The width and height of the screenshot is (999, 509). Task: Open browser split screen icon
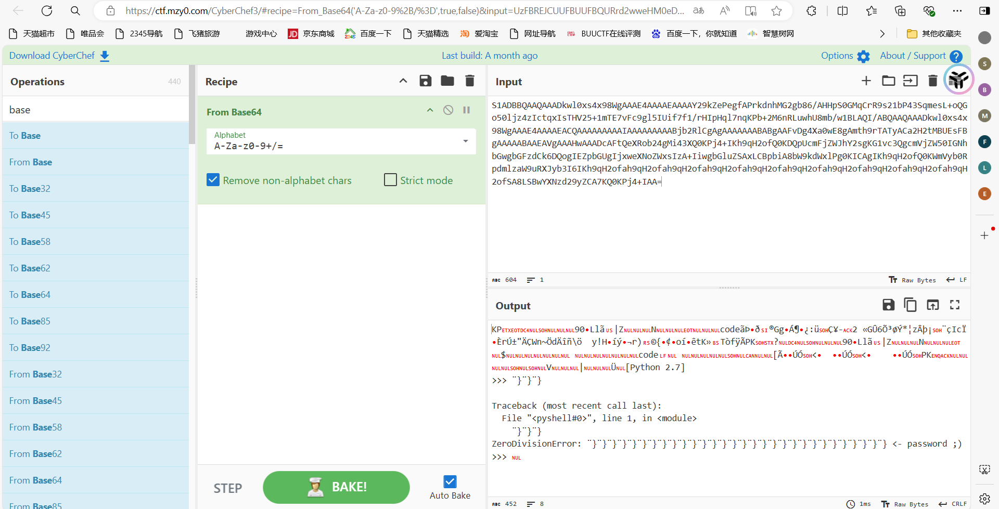(x=842, y=10)
